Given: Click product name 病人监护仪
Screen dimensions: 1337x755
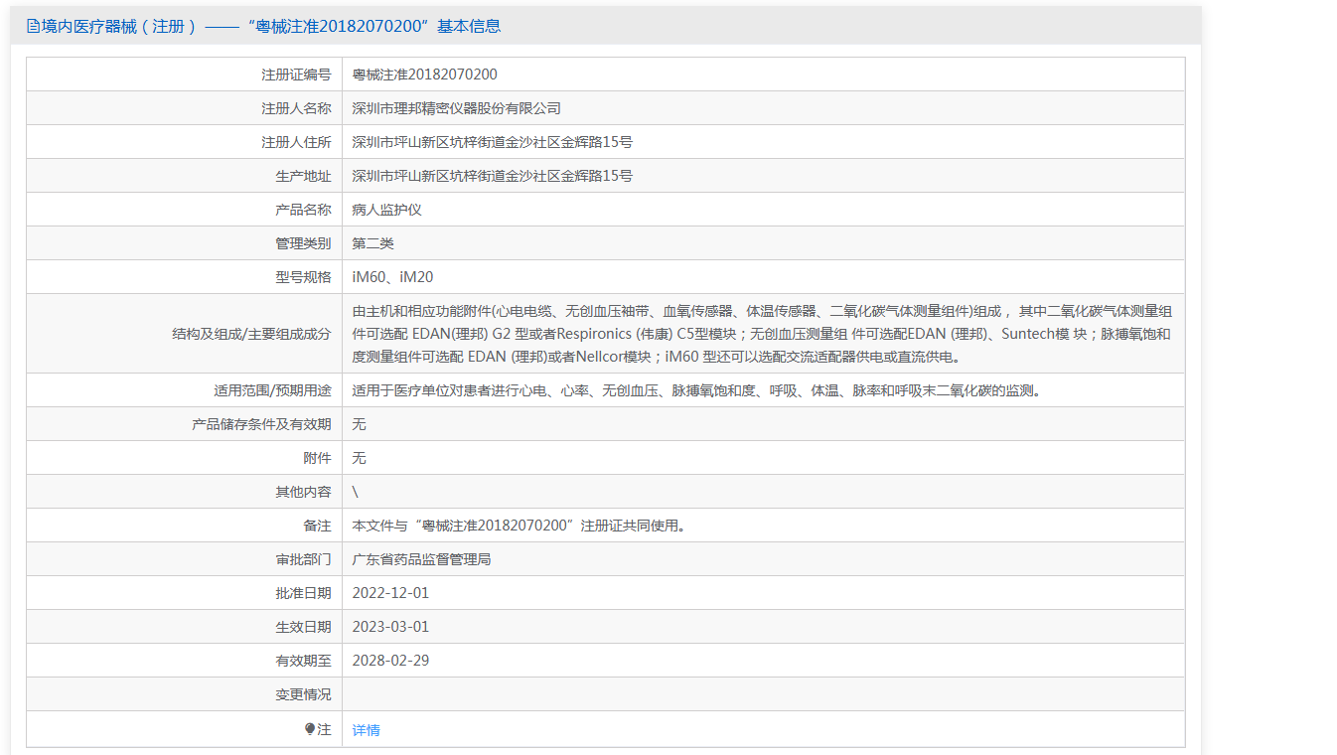Looking at the screenshot, I should (387, 210).
